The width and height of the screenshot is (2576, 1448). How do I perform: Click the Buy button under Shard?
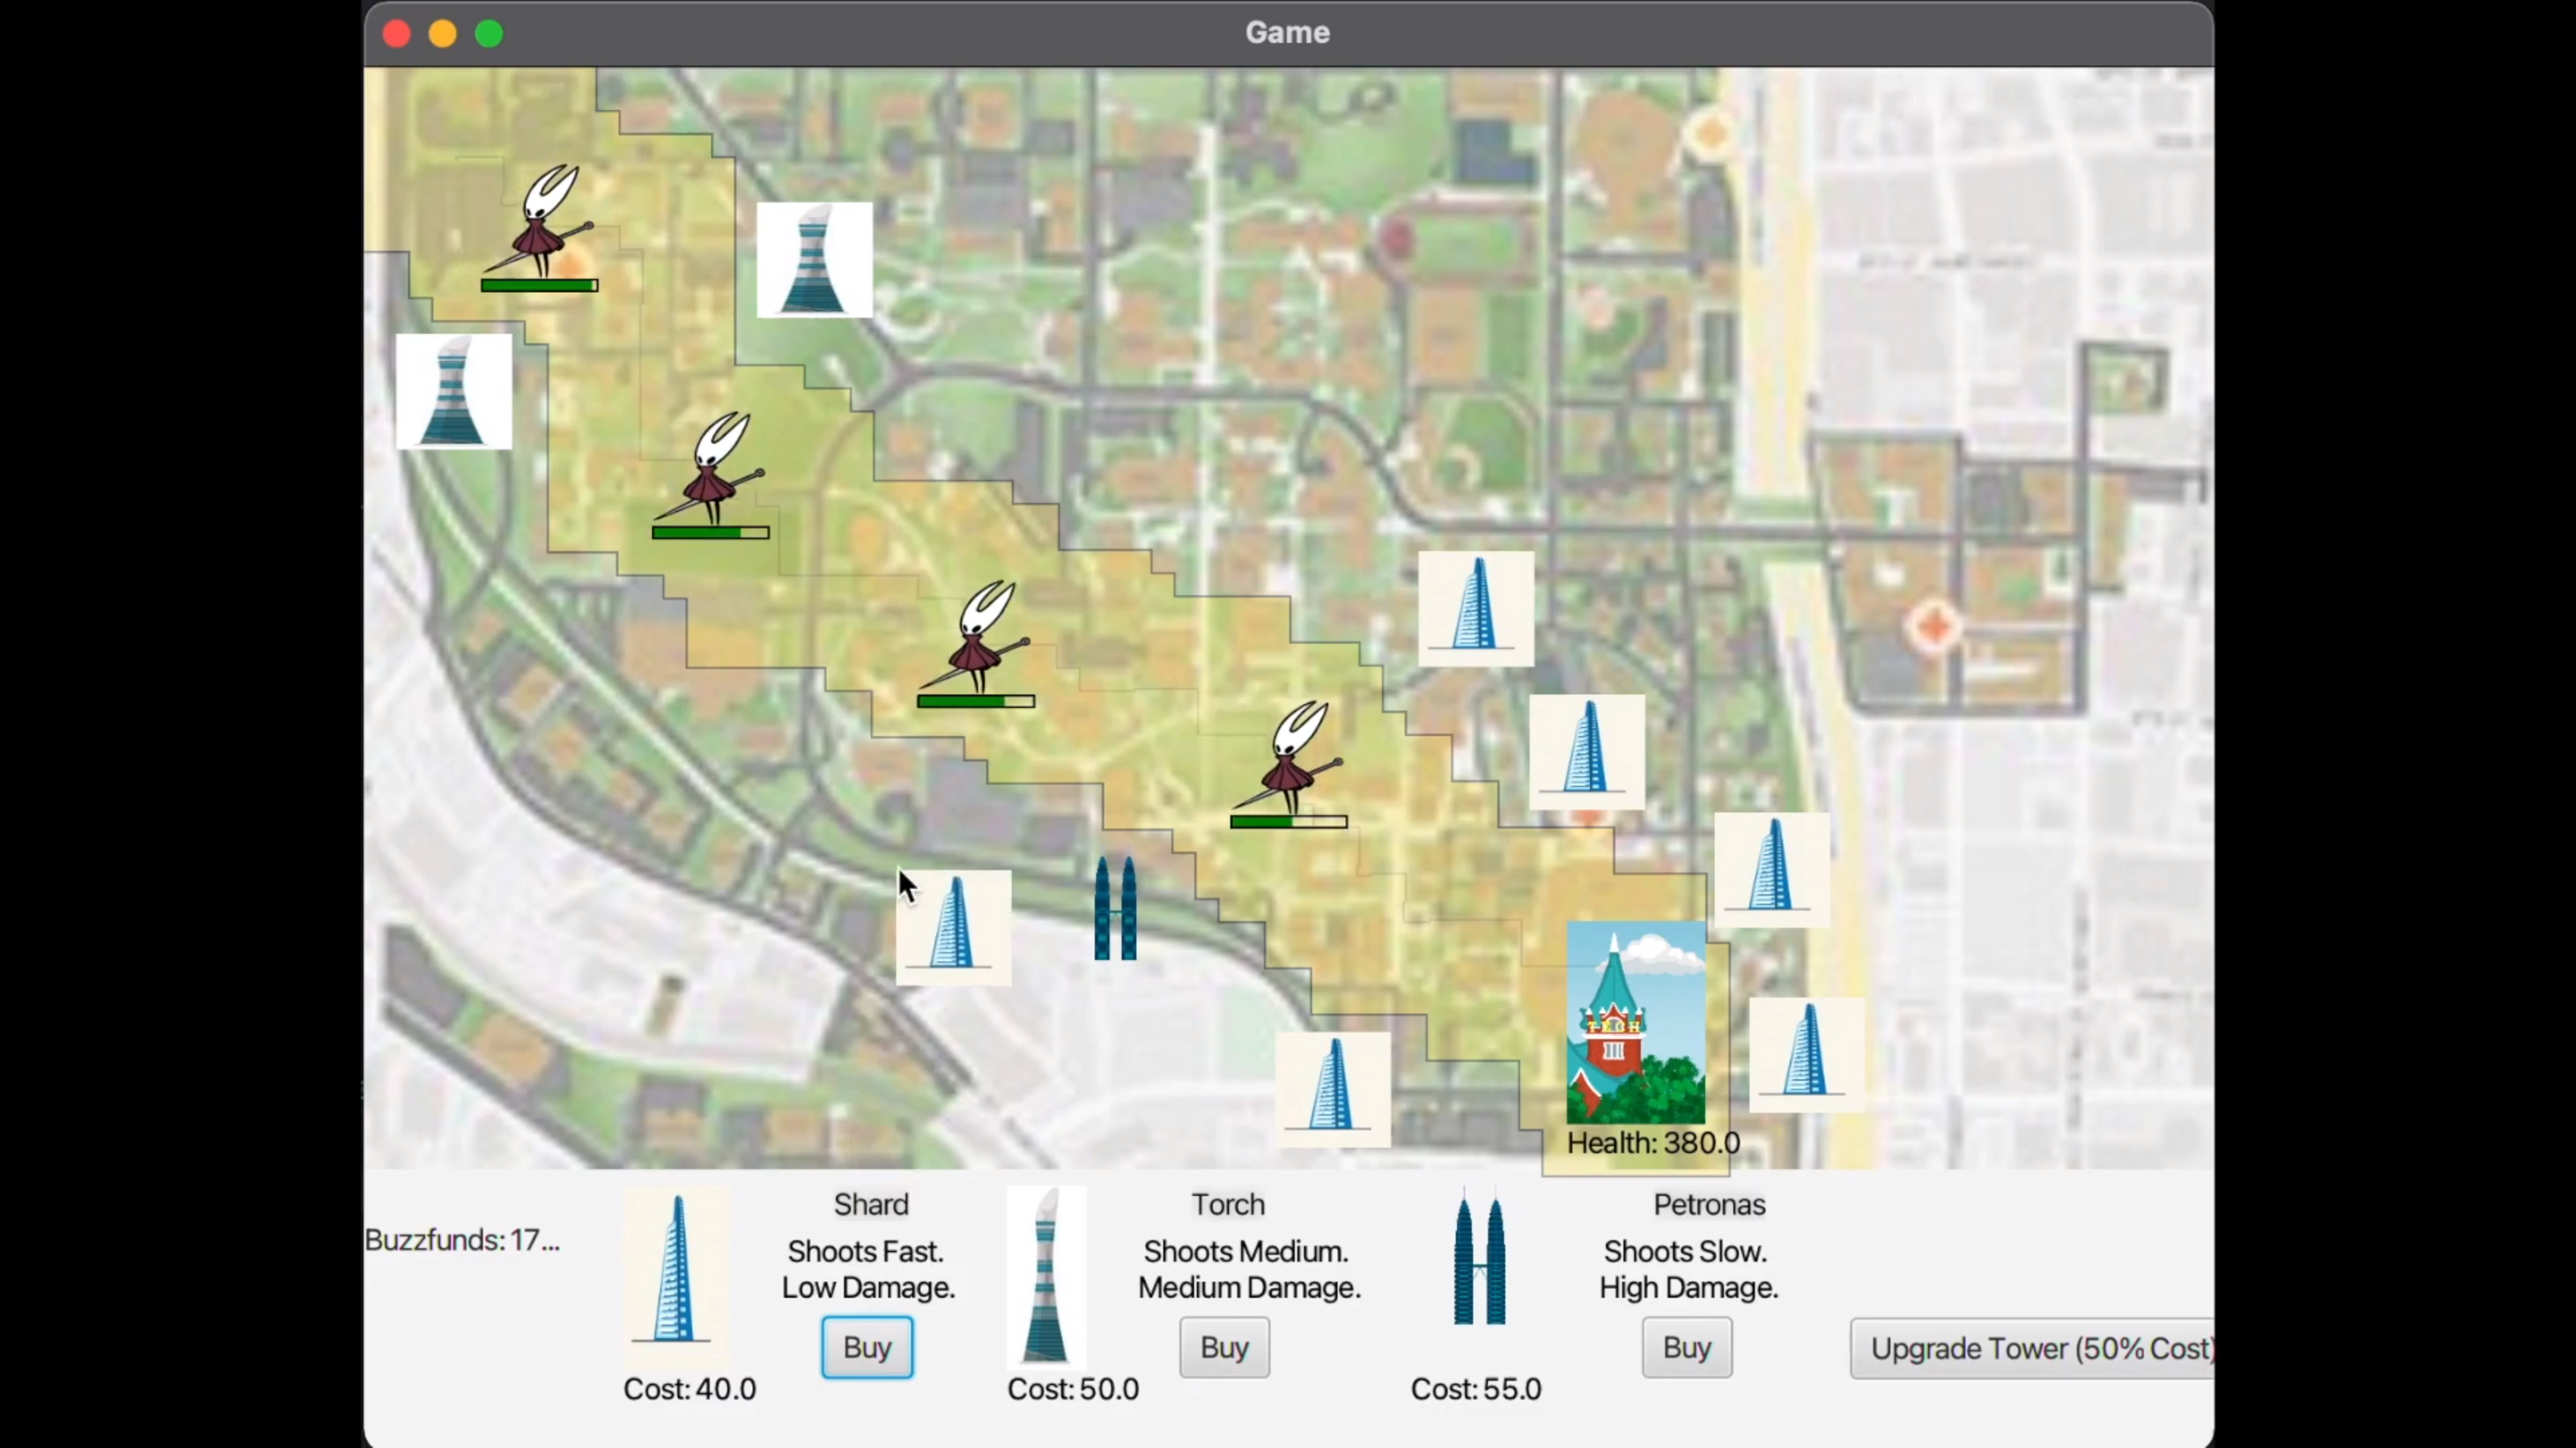866,1347
